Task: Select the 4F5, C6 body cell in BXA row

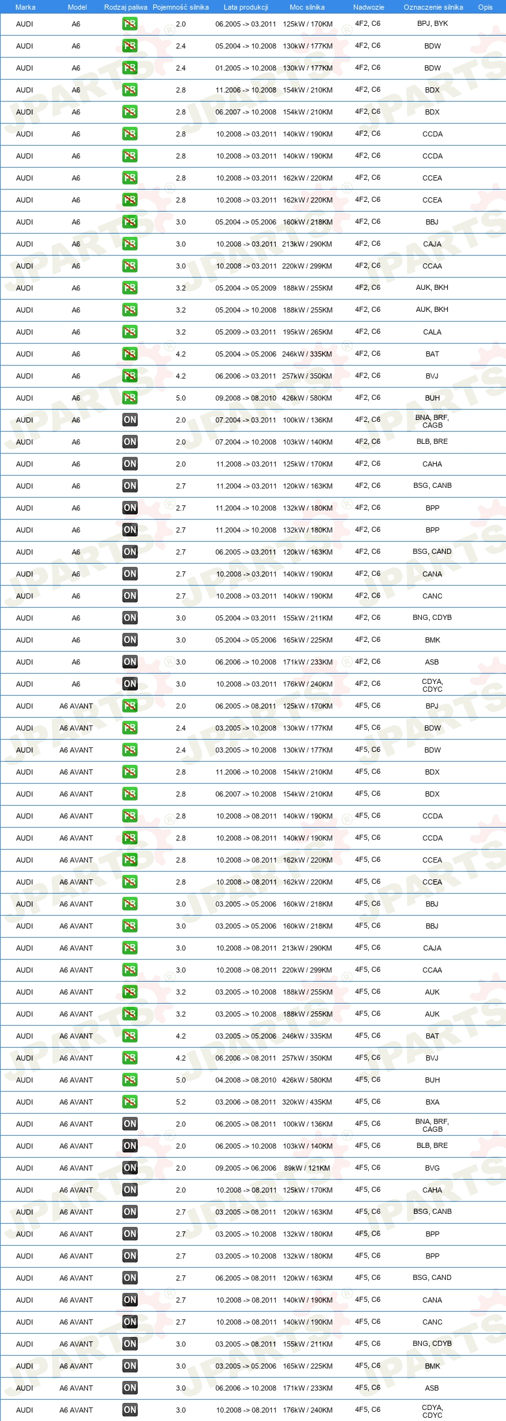Action: coord(368,1101)
